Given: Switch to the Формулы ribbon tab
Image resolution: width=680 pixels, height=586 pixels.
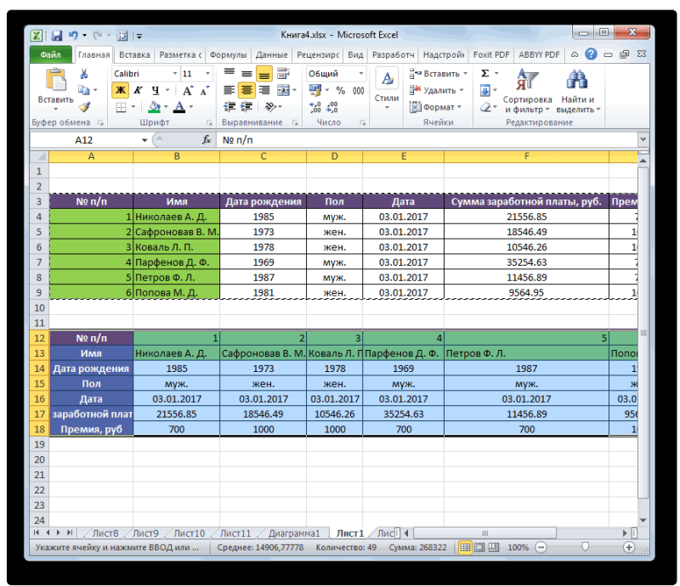Looking at the screenshot, I should click(228, 54).
